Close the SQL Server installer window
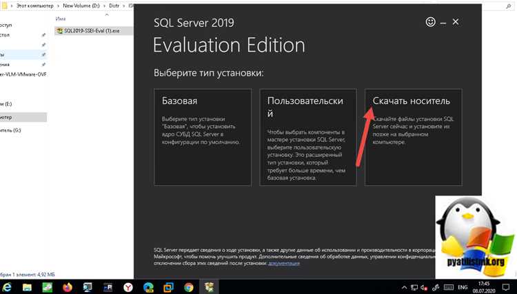 click(x=456, y=22)
